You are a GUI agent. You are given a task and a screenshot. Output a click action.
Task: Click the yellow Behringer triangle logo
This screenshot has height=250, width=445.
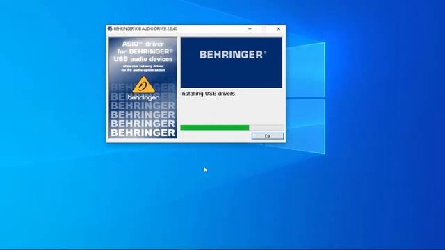point(144,85)
